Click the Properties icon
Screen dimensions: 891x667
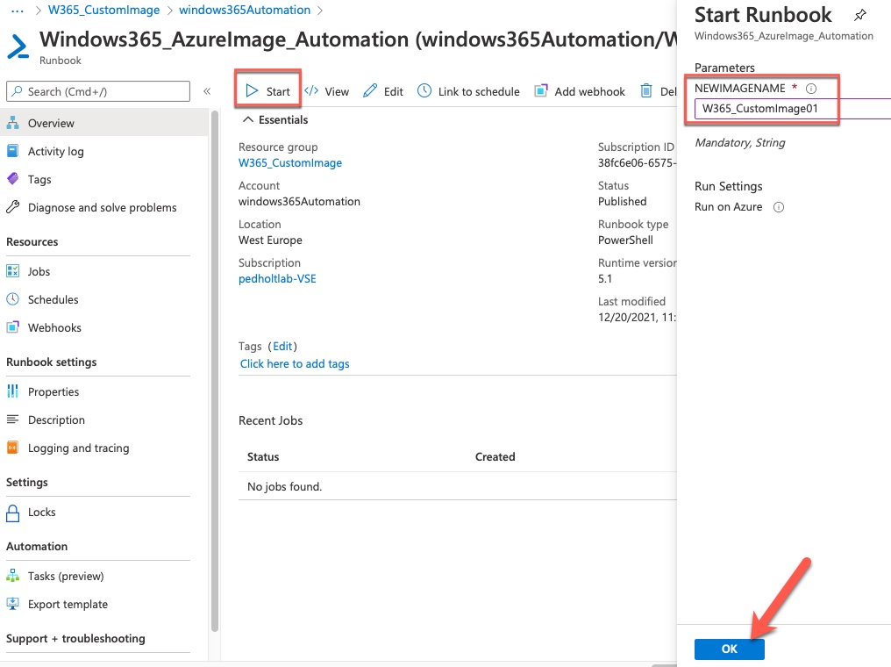point(12,391)
